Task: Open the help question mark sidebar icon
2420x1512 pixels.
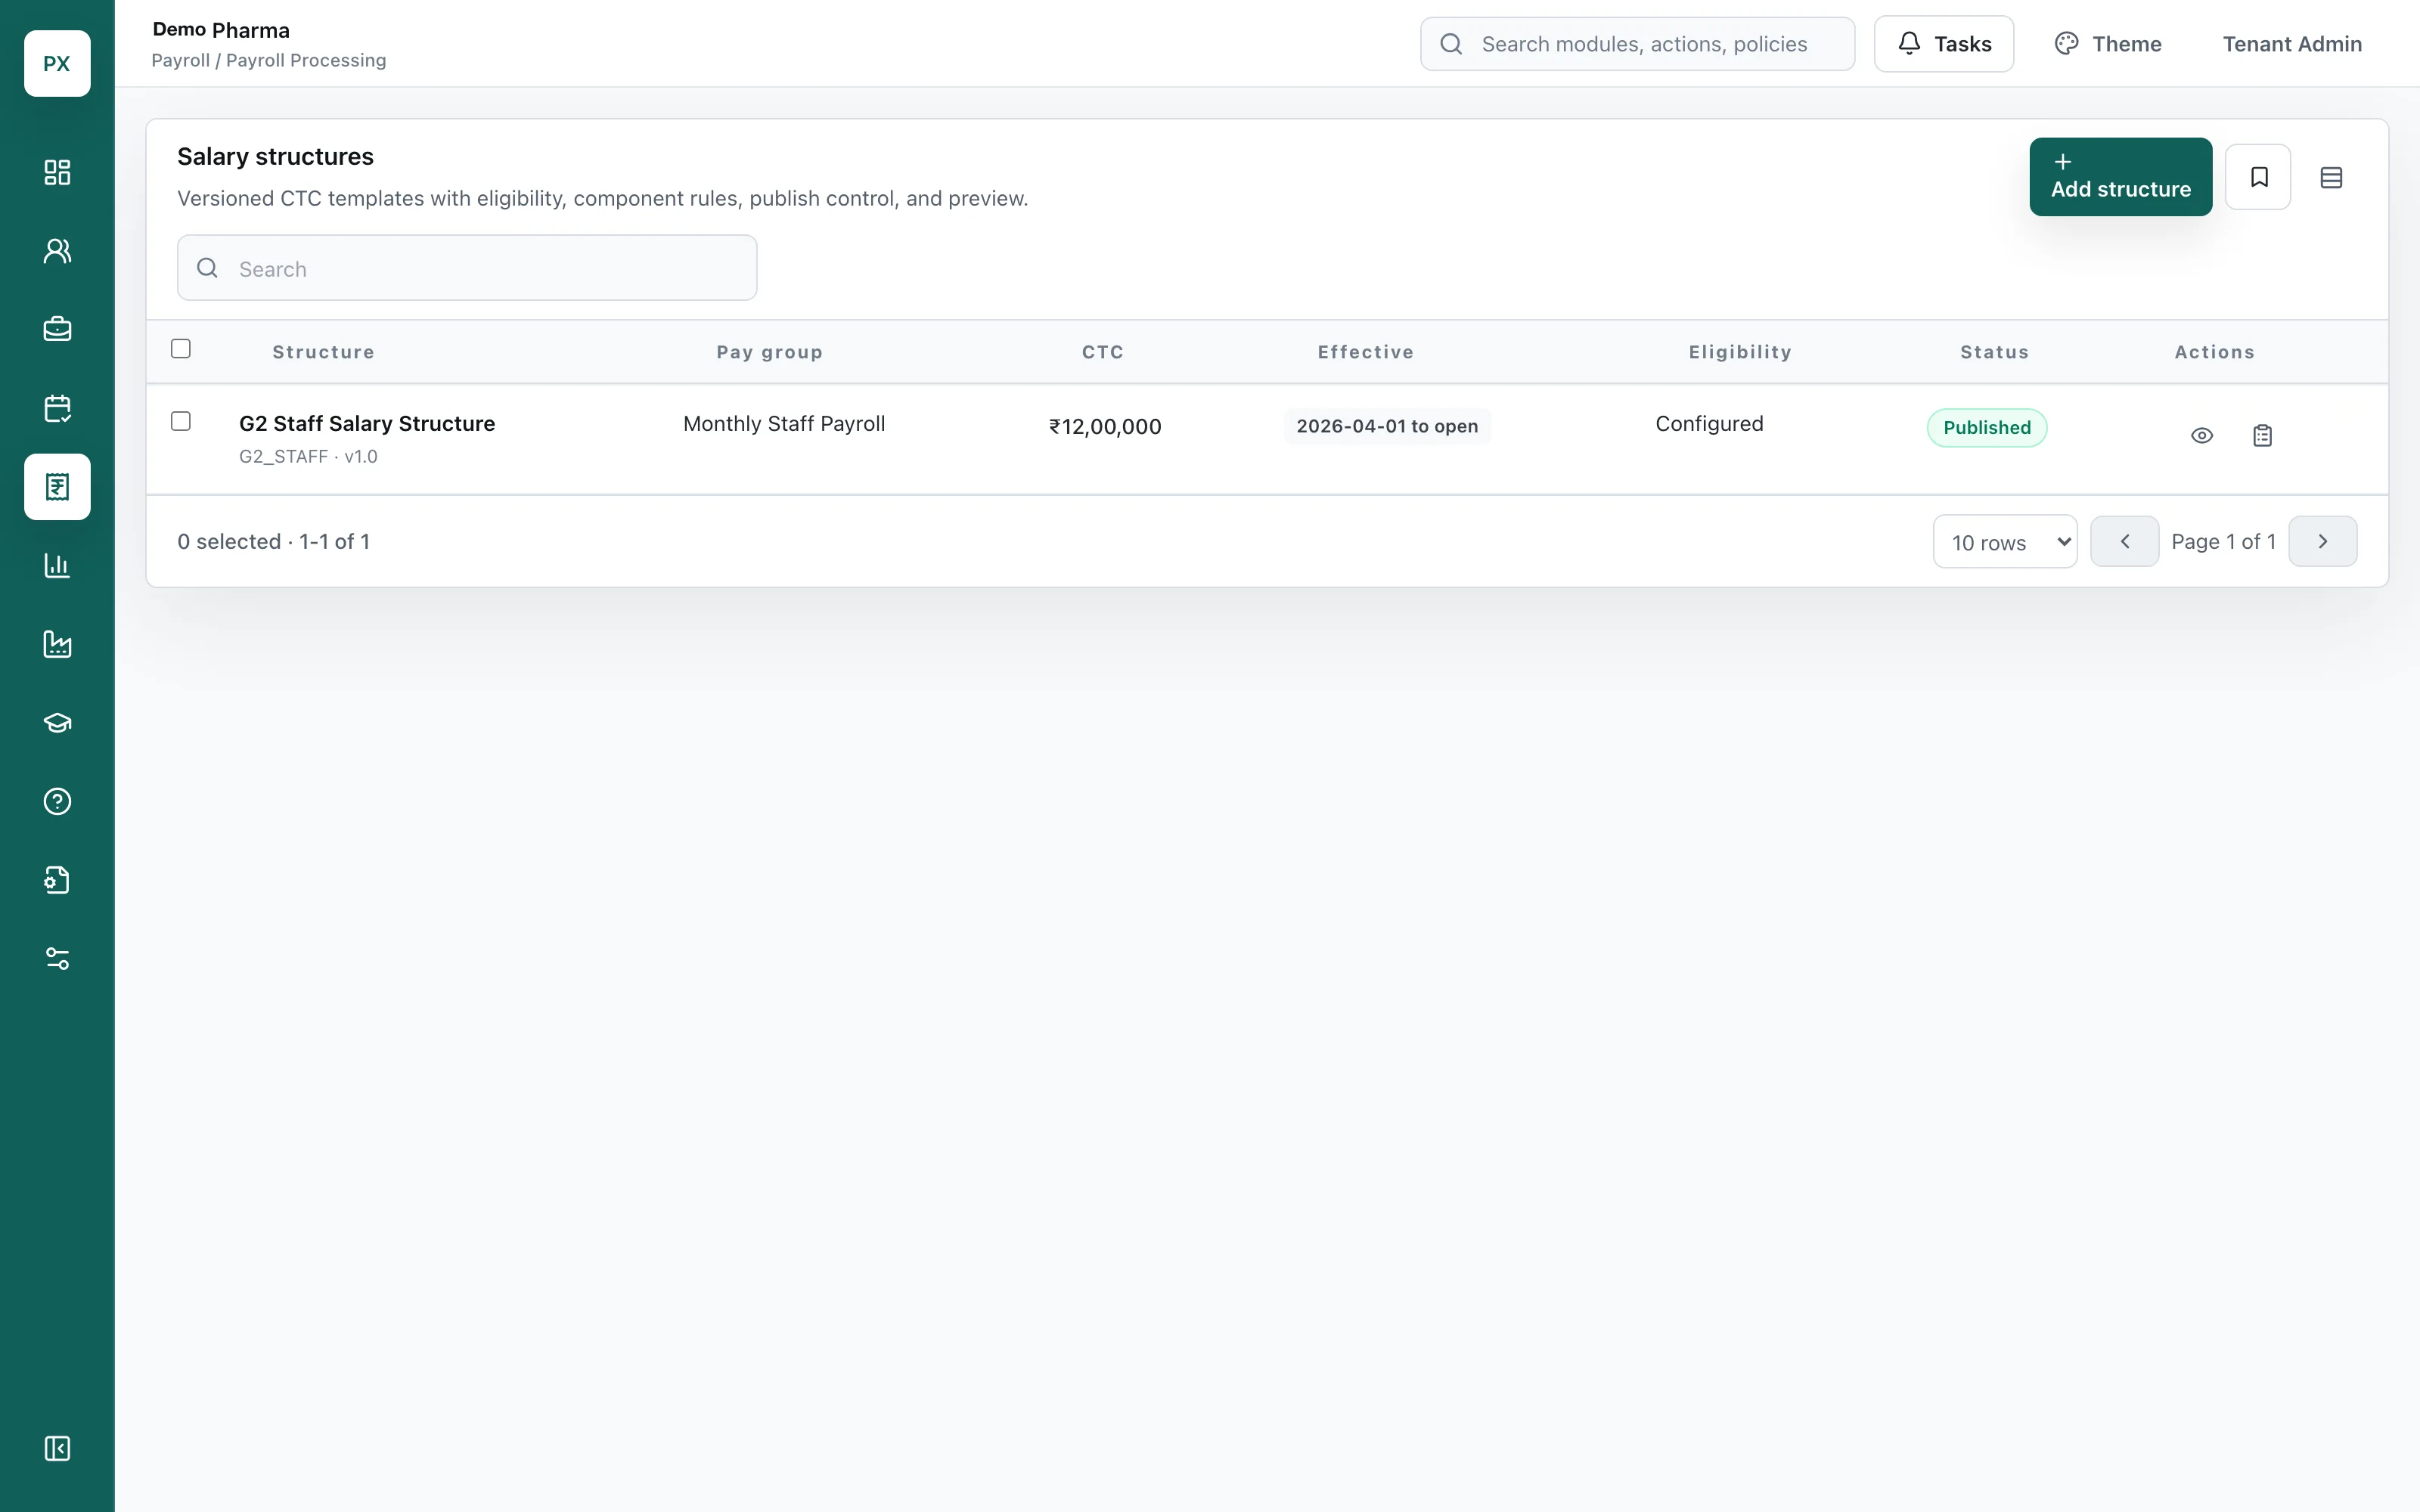Action: 57,801
